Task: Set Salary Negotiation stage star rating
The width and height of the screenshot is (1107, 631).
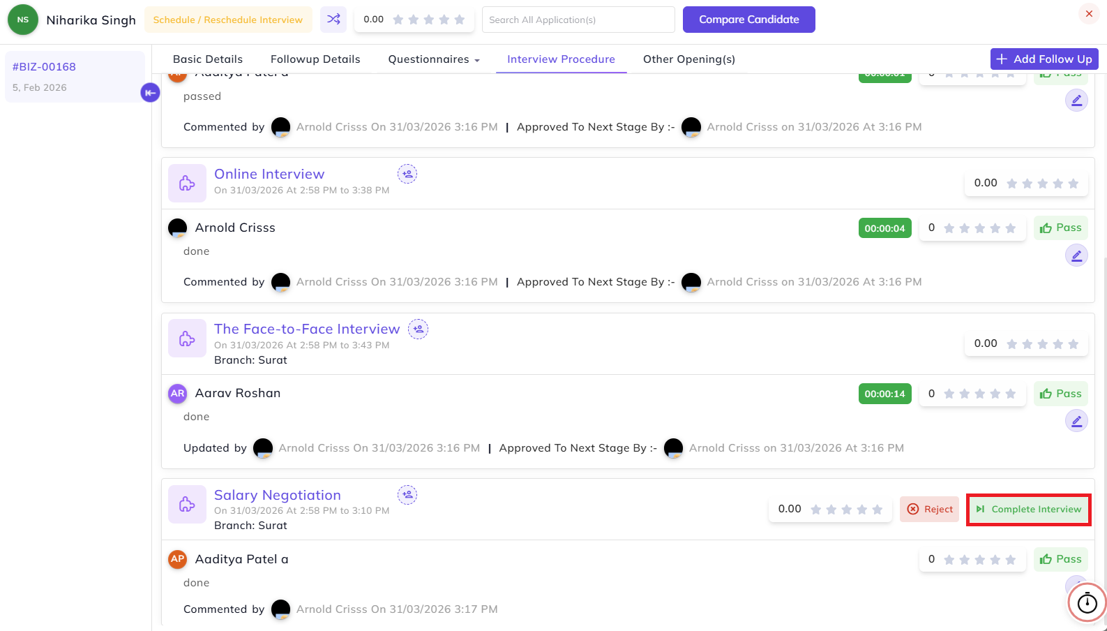Action: click(846, 509)
